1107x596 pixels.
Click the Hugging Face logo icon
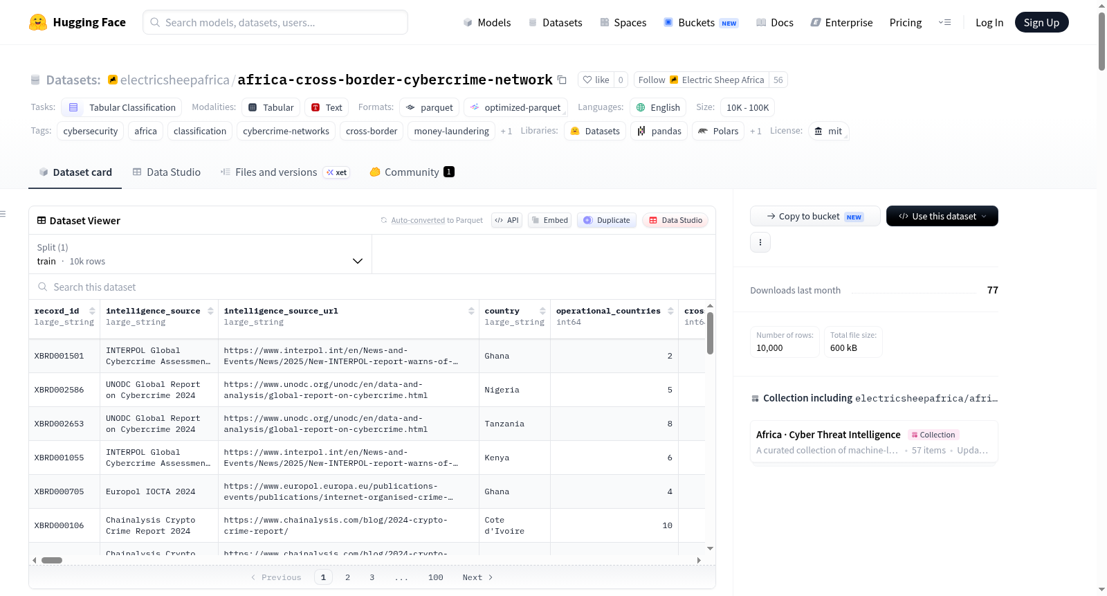pyautogui.click(x=38, y=22)
